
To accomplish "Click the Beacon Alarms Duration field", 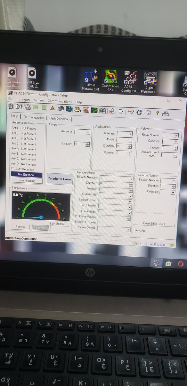I will [x=168, y=187].
